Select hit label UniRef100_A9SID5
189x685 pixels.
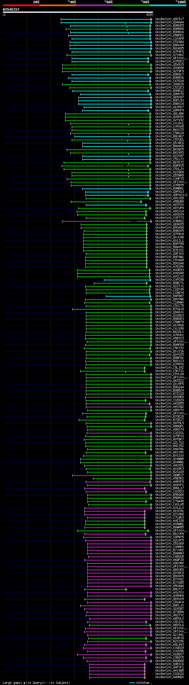point(170,198)
